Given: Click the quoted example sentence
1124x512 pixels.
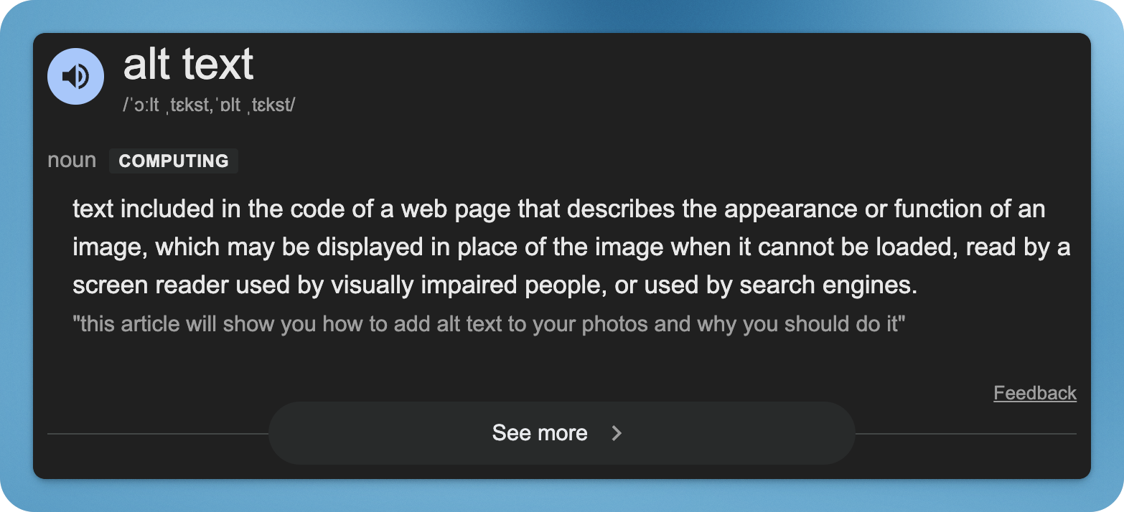Looking at the screenshot, I should point(489,324).
